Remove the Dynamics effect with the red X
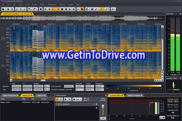The image size is (182, 121). (x=94, y=104)
